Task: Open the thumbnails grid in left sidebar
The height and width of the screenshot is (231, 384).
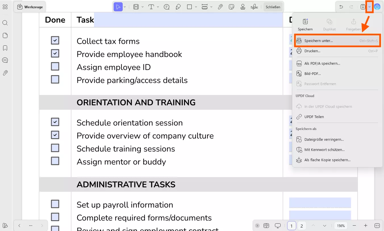Action: [5, 7]
